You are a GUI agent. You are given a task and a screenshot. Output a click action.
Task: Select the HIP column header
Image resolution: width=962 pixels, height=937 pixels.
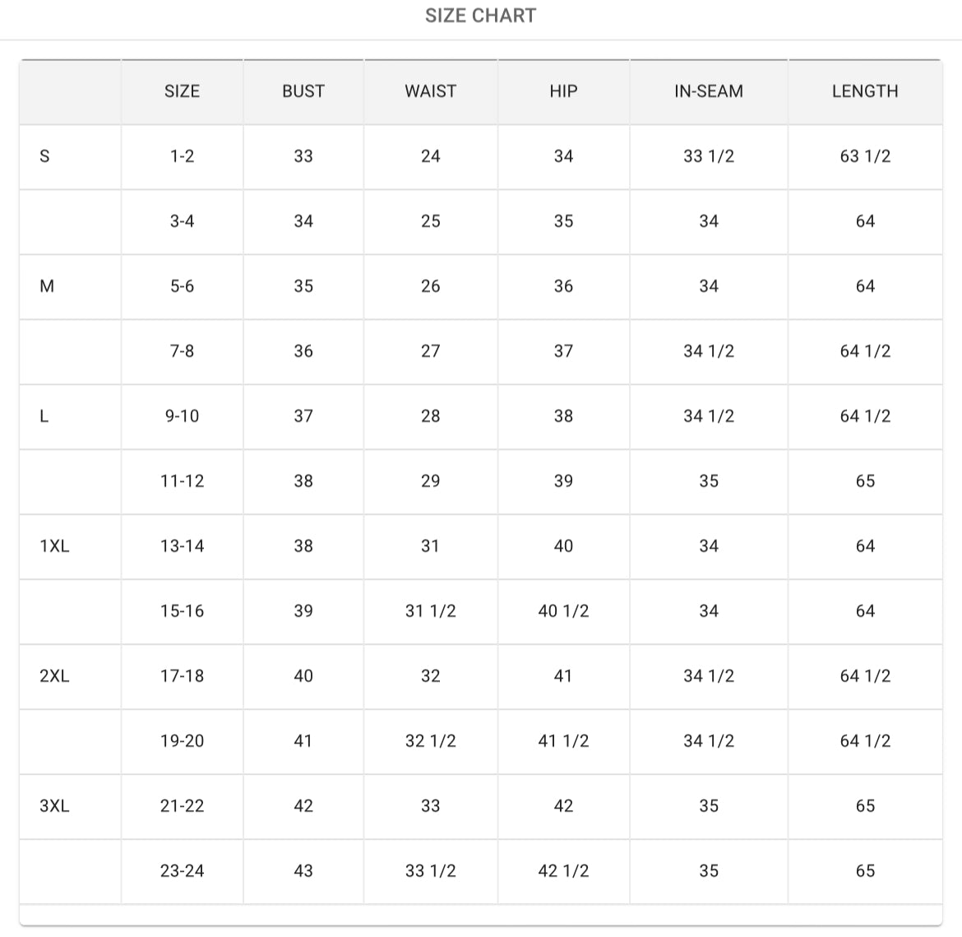pyautogui.click(x=563, y=91)
